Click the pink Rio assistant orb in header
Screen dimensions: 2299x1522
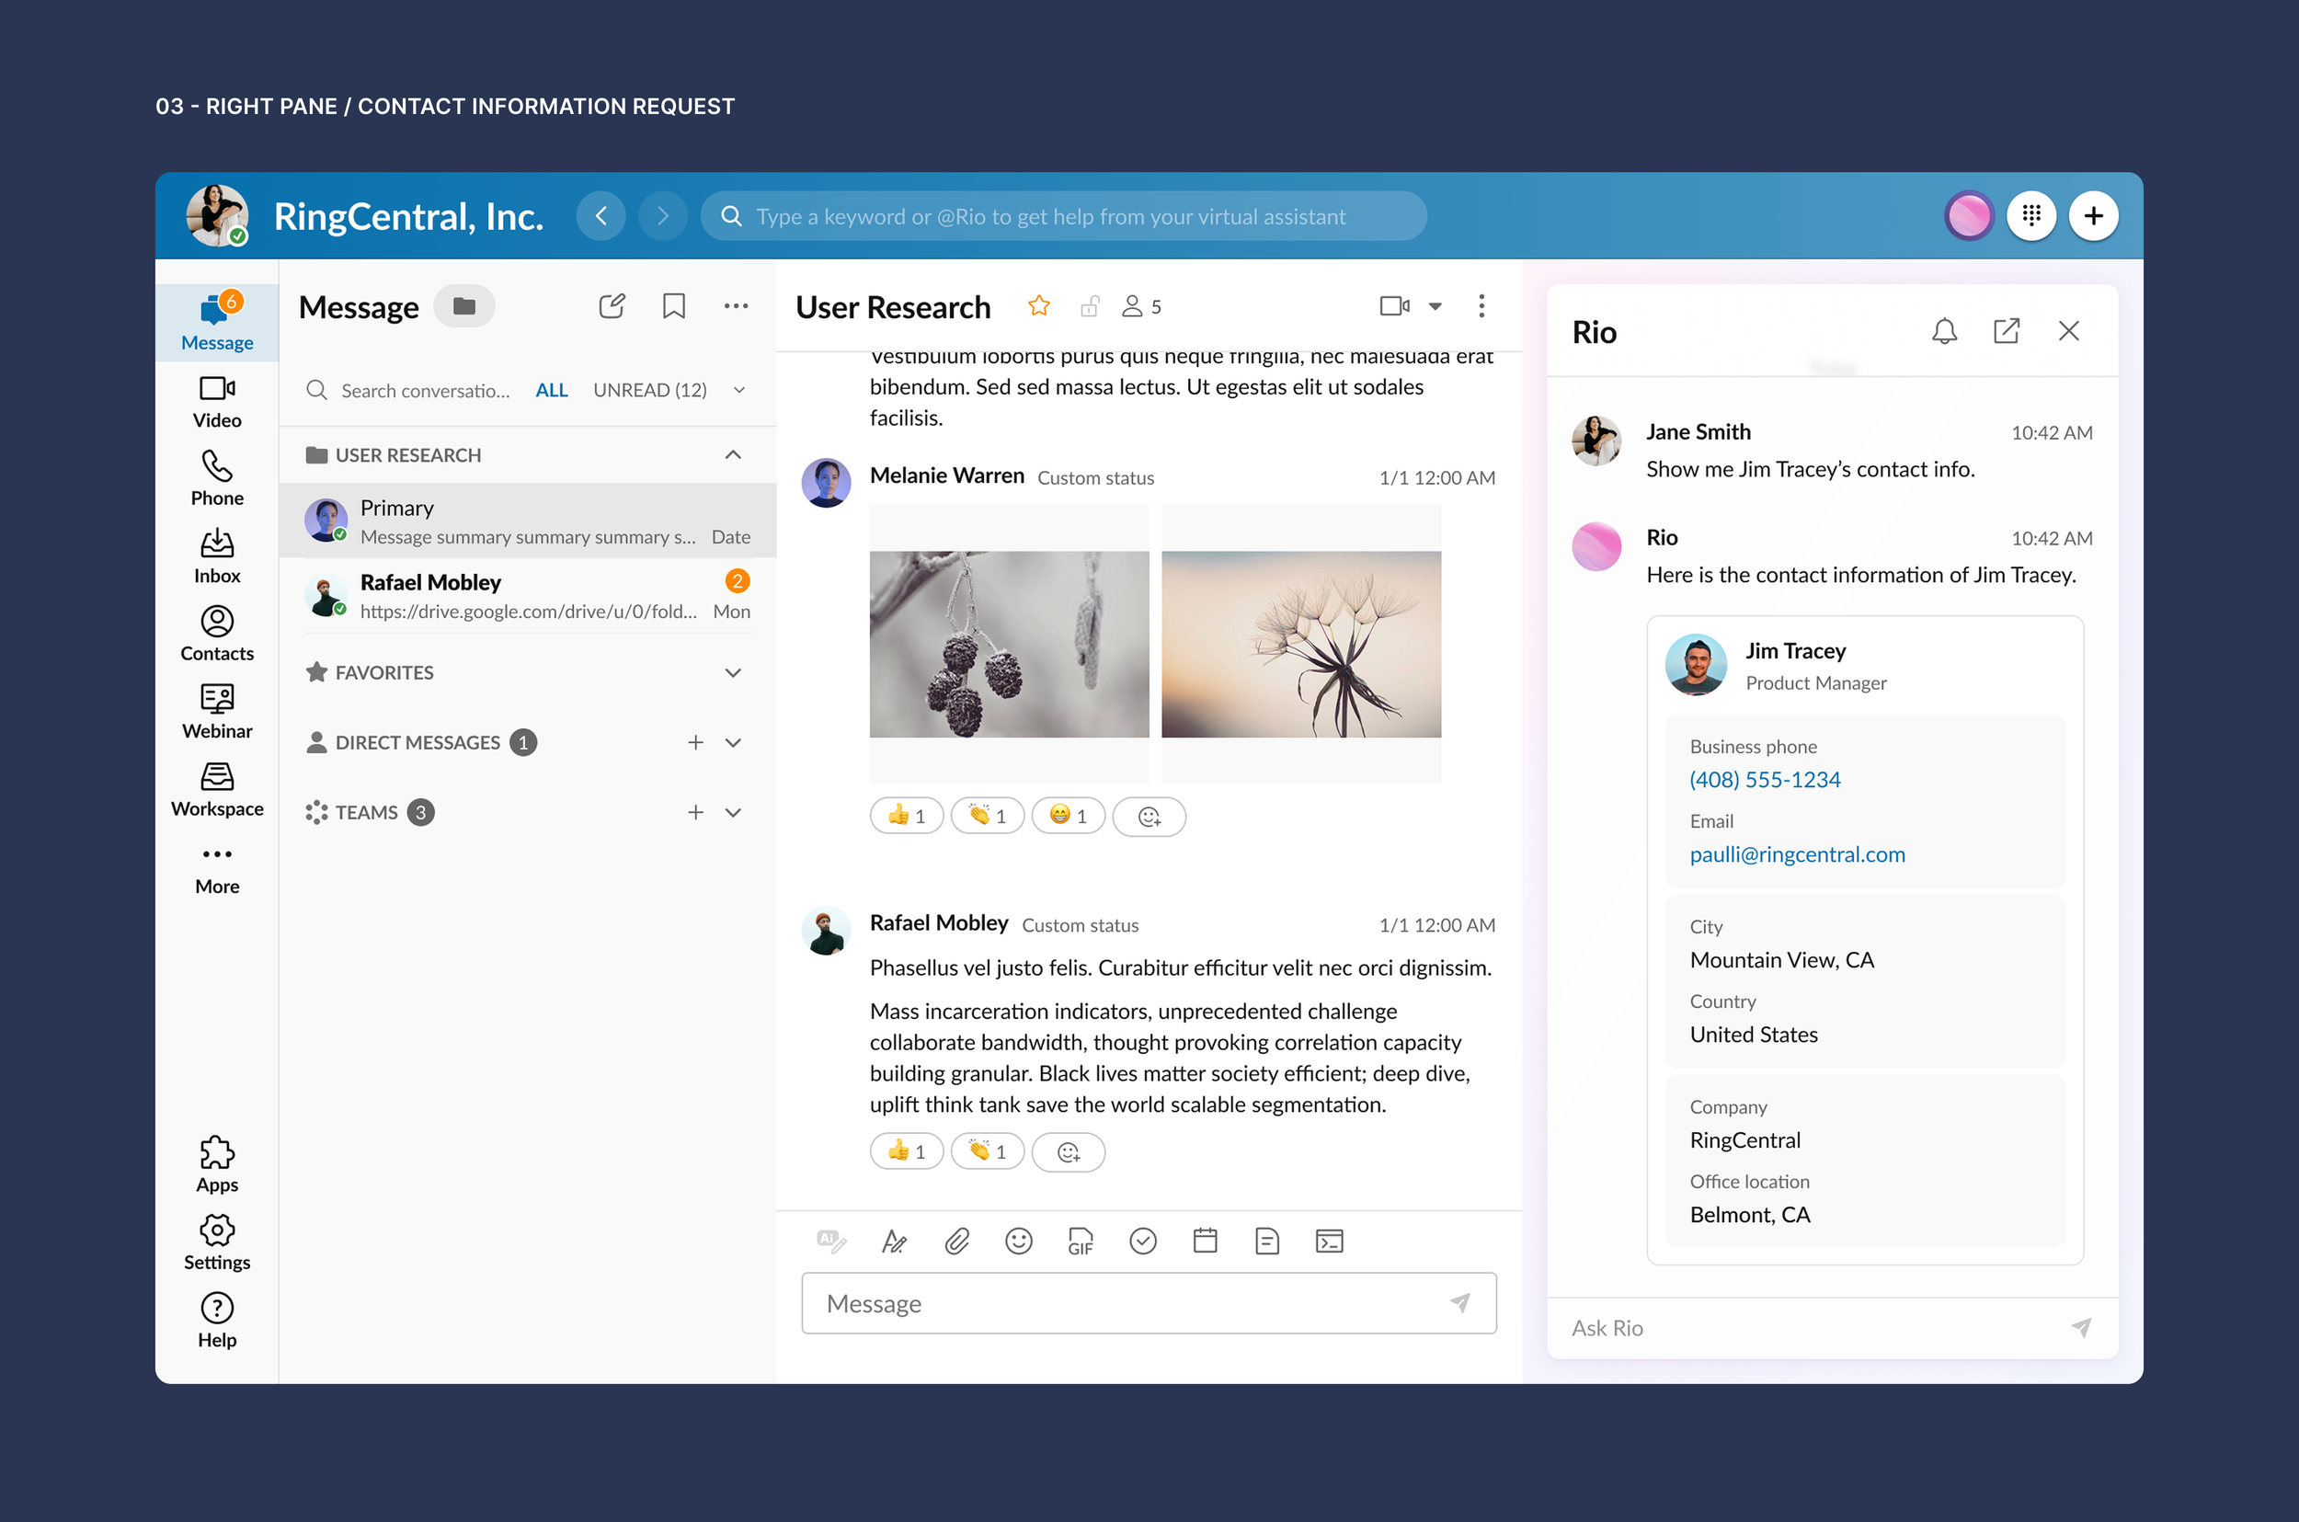1968,215
